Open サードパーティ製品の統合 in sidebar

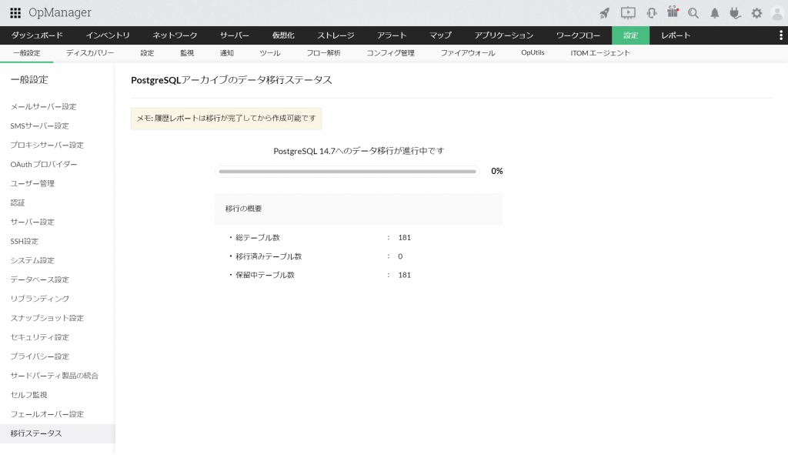55,376
